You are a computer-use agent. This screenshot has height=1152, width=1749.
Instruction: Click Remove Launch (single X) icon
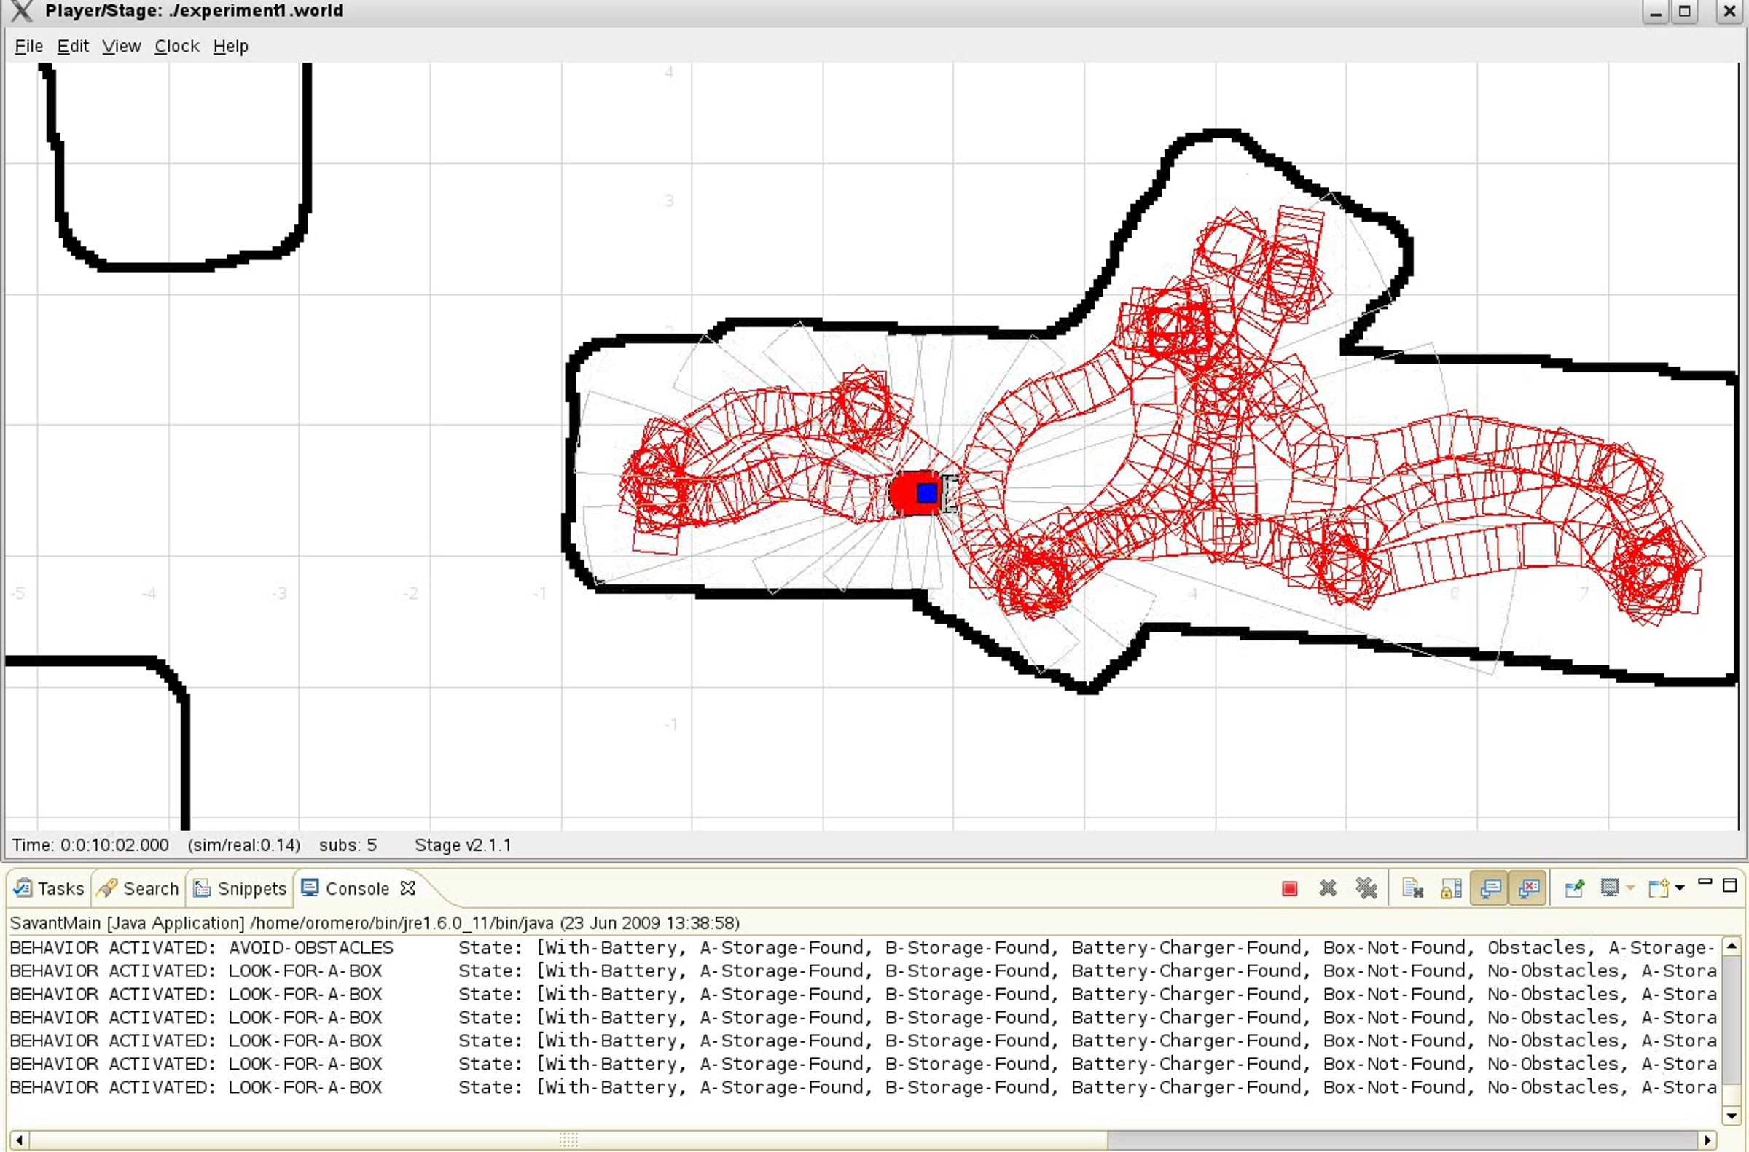coord(1327,889)
